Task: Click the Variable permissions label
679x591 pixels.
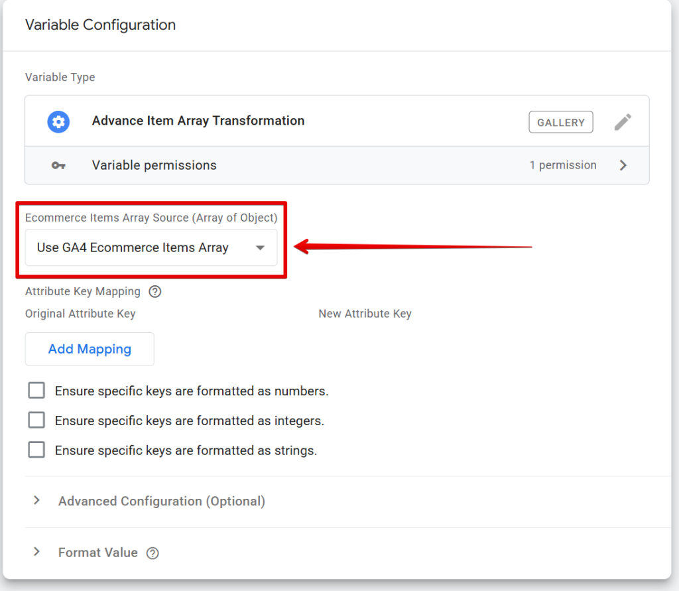Action: tap(154, 166)
